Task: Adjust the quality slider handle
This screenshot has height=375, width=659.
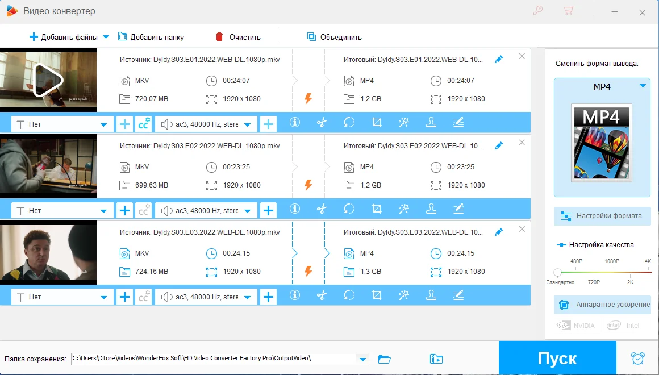Action: click(x=558, y=272)
